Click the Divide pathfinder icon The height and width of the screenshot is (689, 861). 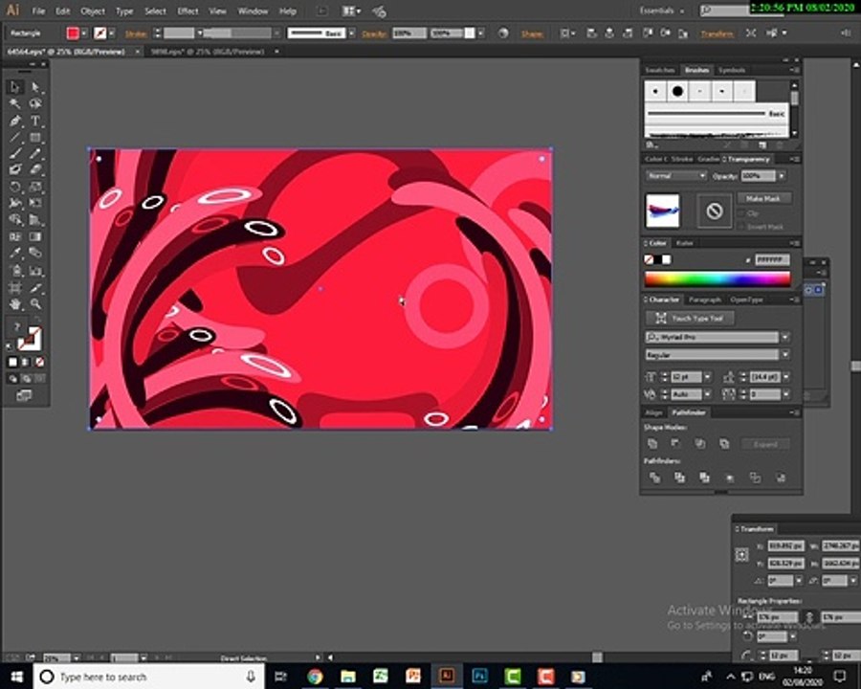654,478
